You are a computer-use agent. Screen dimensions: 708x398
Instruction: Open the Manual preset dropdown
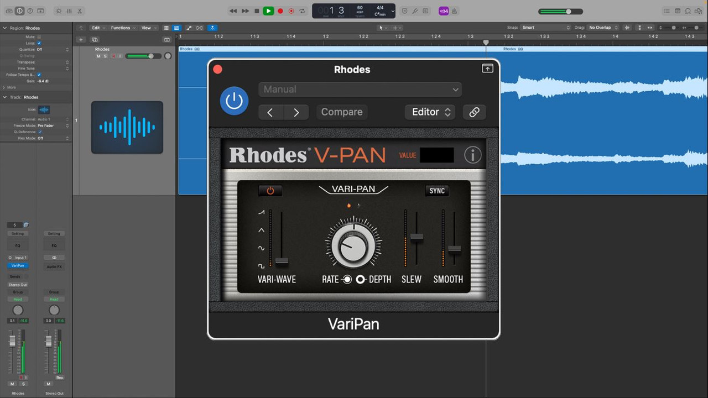click(360, 89)
